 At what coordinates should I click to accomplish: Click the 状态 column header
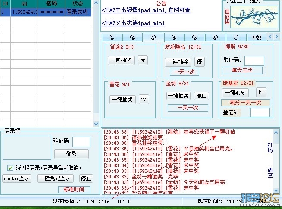(x=78, y=3)
